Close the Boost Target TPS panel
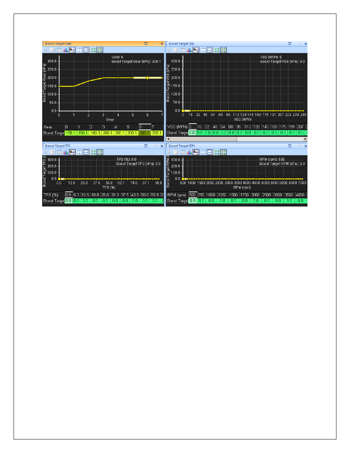Viewport: 350px width, 453px height. click(x=162, y=146)
